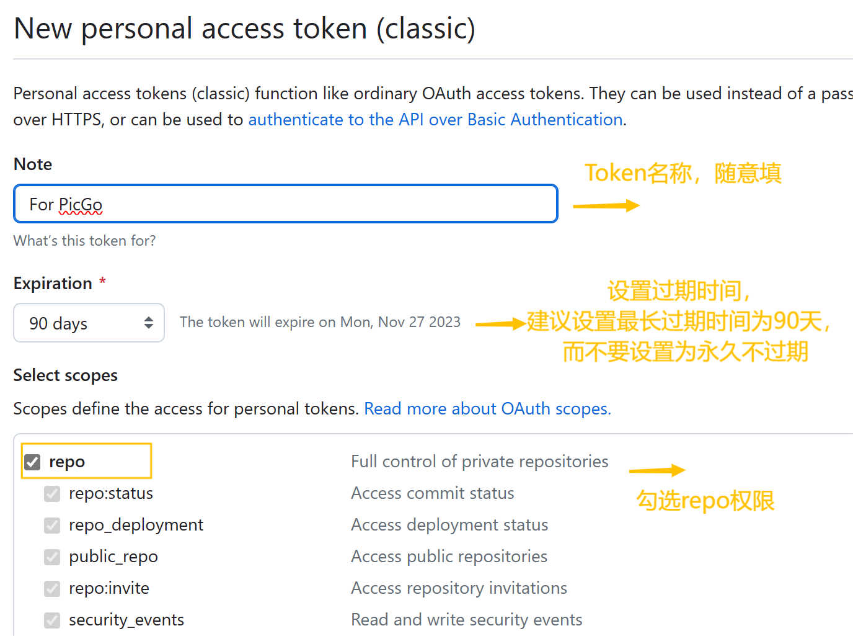Click the yellow arrow beside expiry date
The image size is (853, 636).
(x=500, y=323)
